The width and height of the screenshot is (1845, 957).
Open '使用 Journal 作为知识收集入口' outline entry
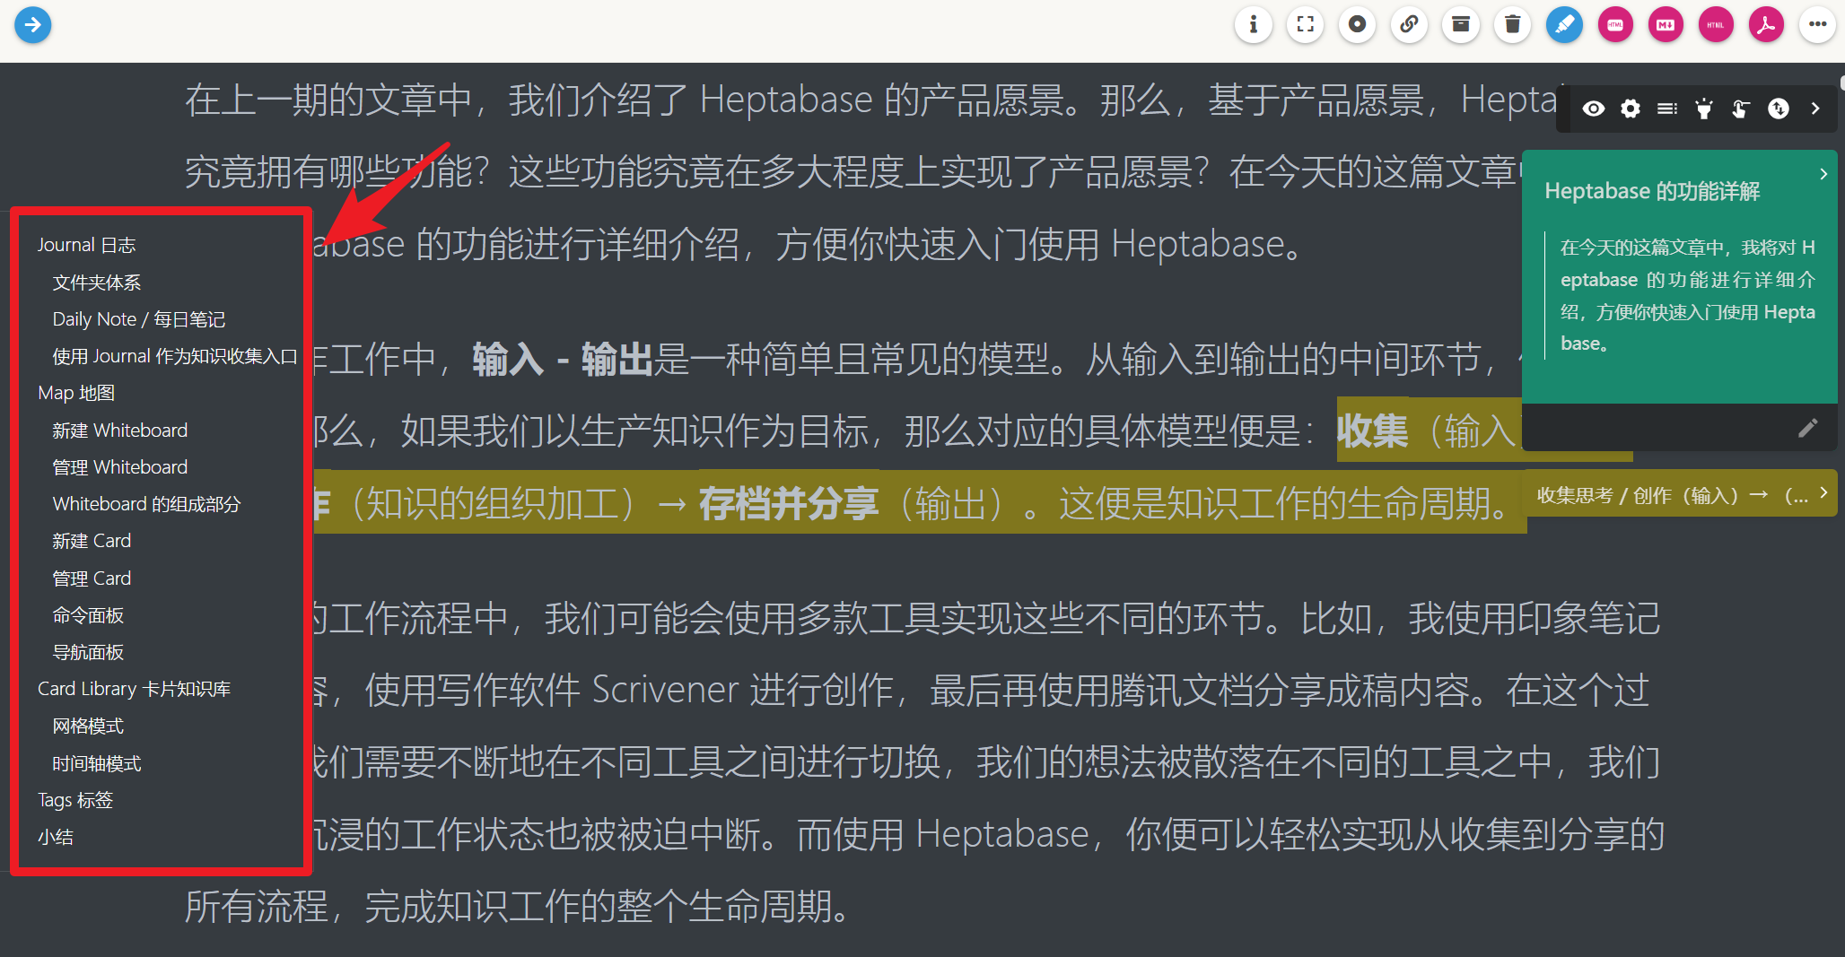[x=175, y=356]
